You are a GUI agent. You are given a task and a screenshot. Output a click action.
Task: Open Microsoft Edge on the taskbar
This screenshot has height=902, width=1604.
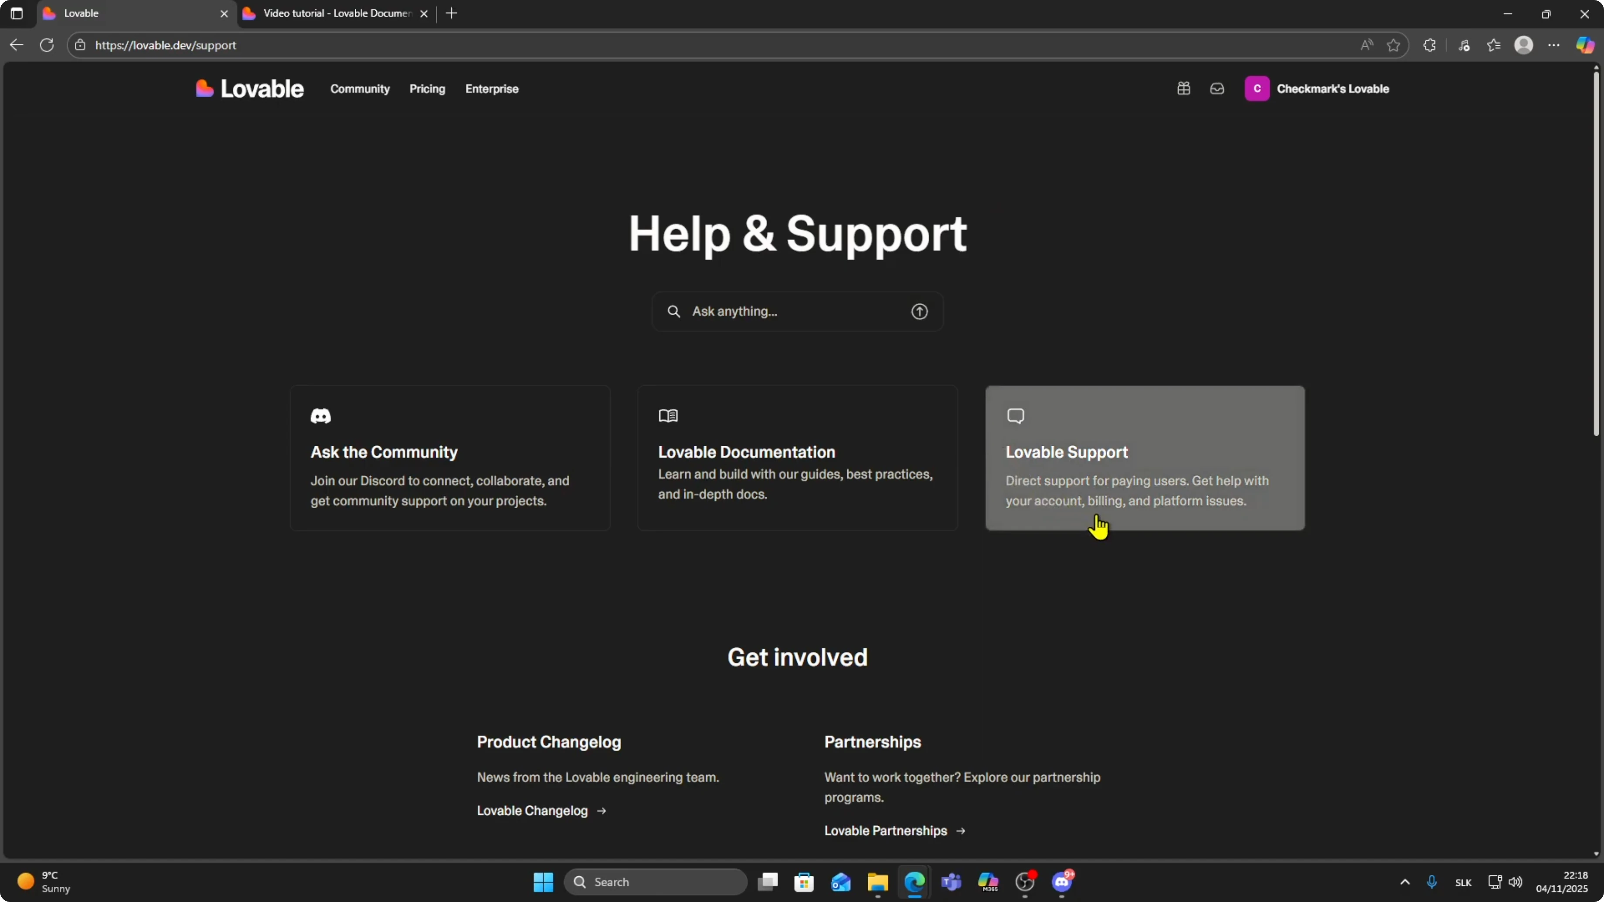pyautogui.click(x=915, y=882)
